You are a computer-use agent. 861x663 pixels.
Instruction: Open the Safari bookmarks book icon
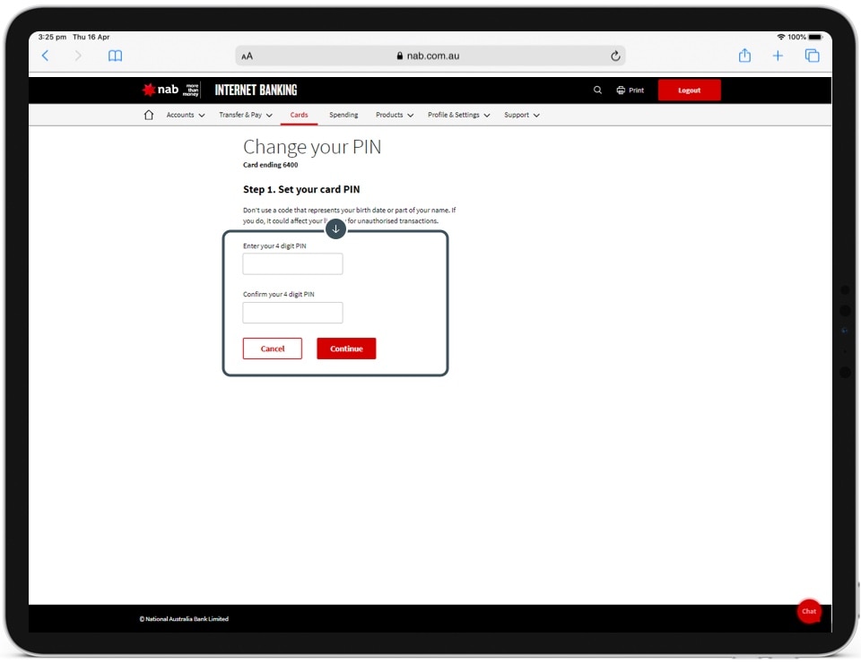pos(115,56)
